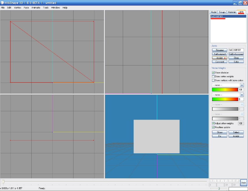Open the Vertex menu
This screenshot has width=248, height=191.
click(x=17, y=7)
